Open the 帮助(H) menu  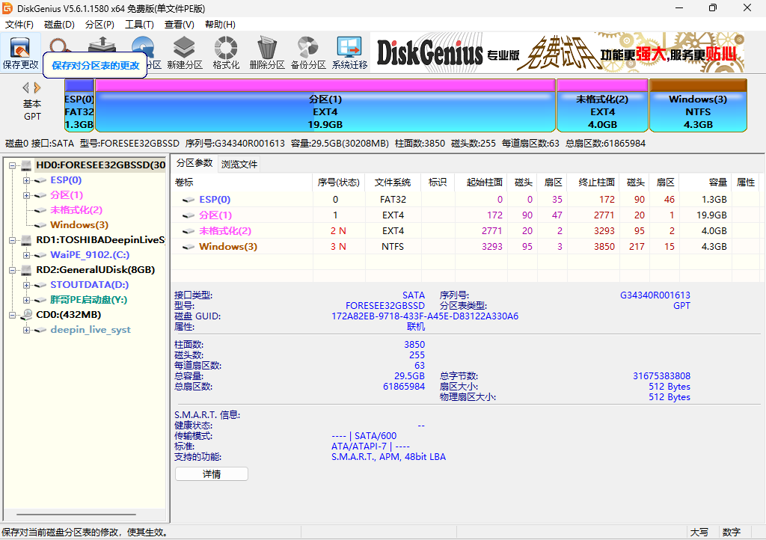pyautogui.click(x=220, y=25)
